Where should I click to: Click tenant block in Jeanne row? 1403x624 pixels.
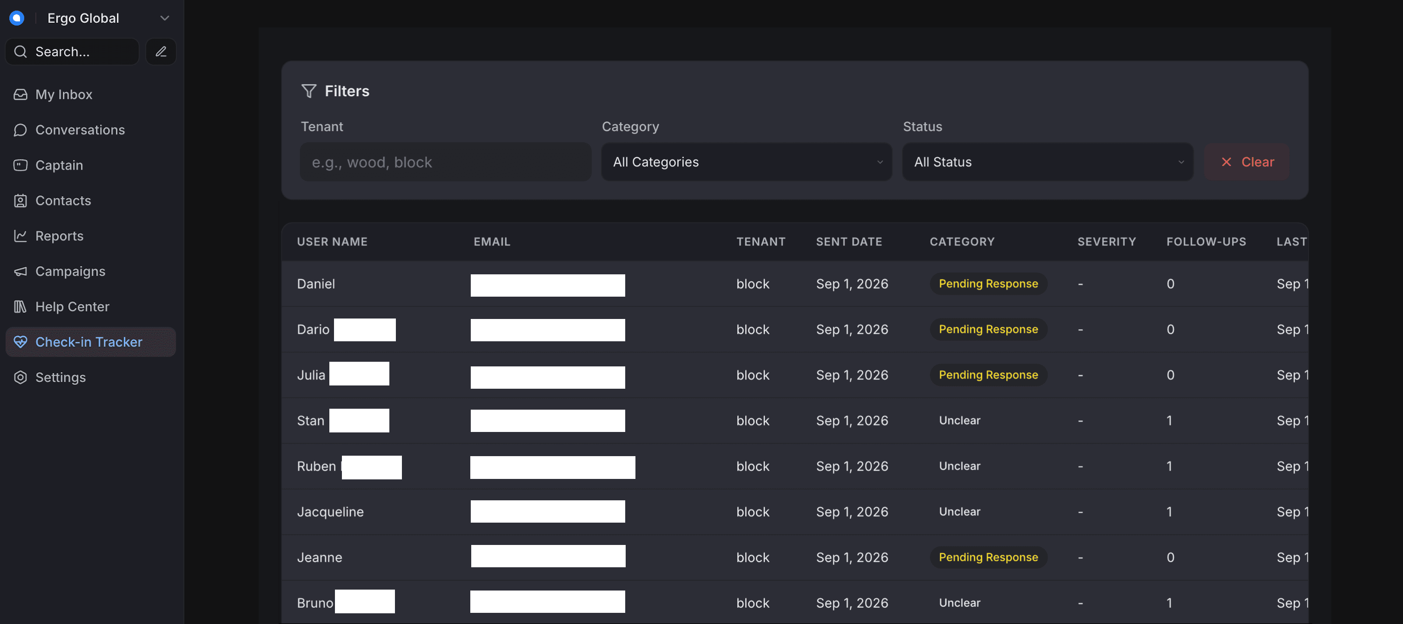[753, 558]
